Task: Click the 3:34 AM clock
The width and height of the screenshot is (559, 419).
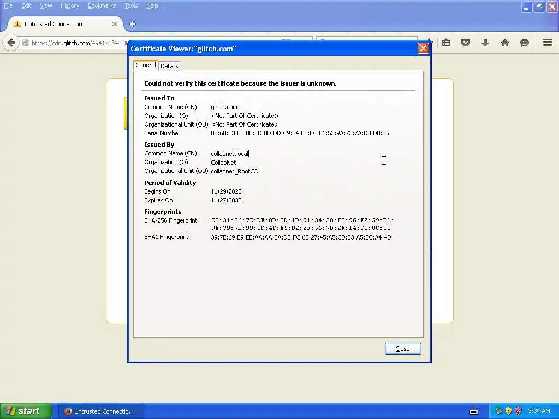Action: pyautogui.click(x=539, y=411)
